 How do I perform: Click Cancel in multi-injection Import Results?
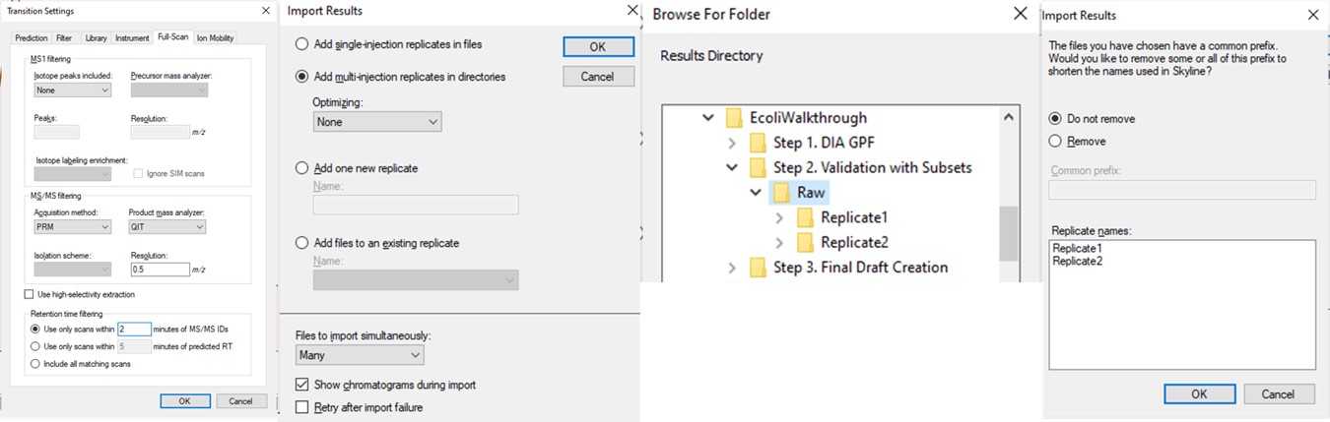tap(597, 76)
